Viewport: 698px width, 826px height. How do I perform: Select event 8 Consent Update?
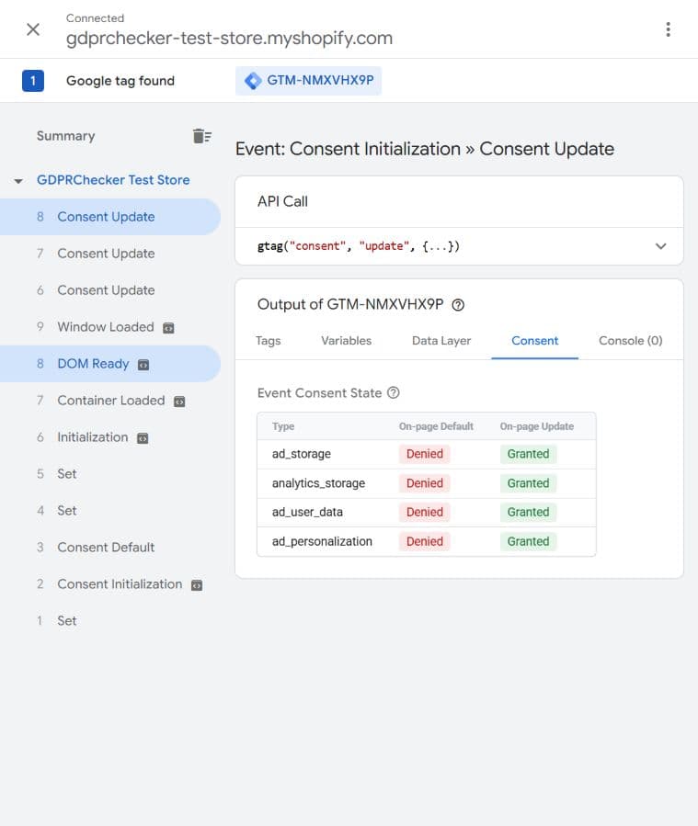[x=110, y=217]
